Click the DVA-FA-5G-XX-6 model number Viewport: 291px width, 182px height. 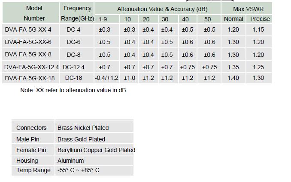[28, 42]
